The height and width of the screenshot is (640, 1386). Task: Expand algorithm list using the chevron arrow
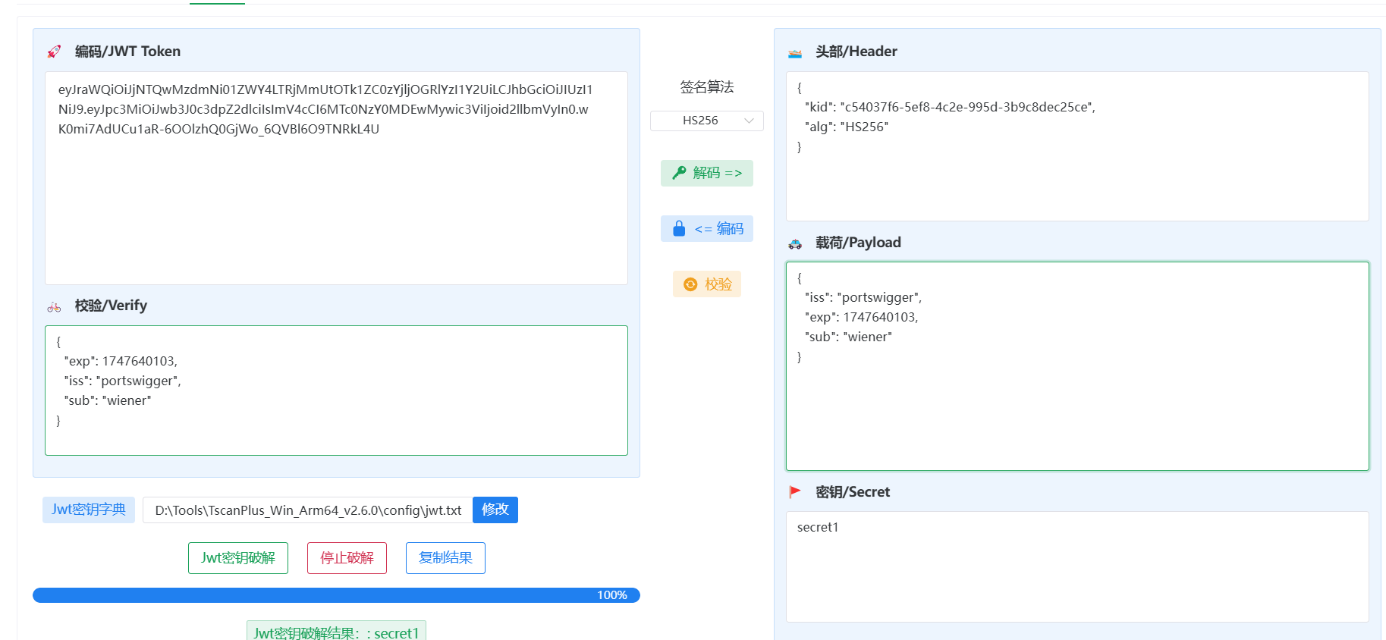coord(750,121)
